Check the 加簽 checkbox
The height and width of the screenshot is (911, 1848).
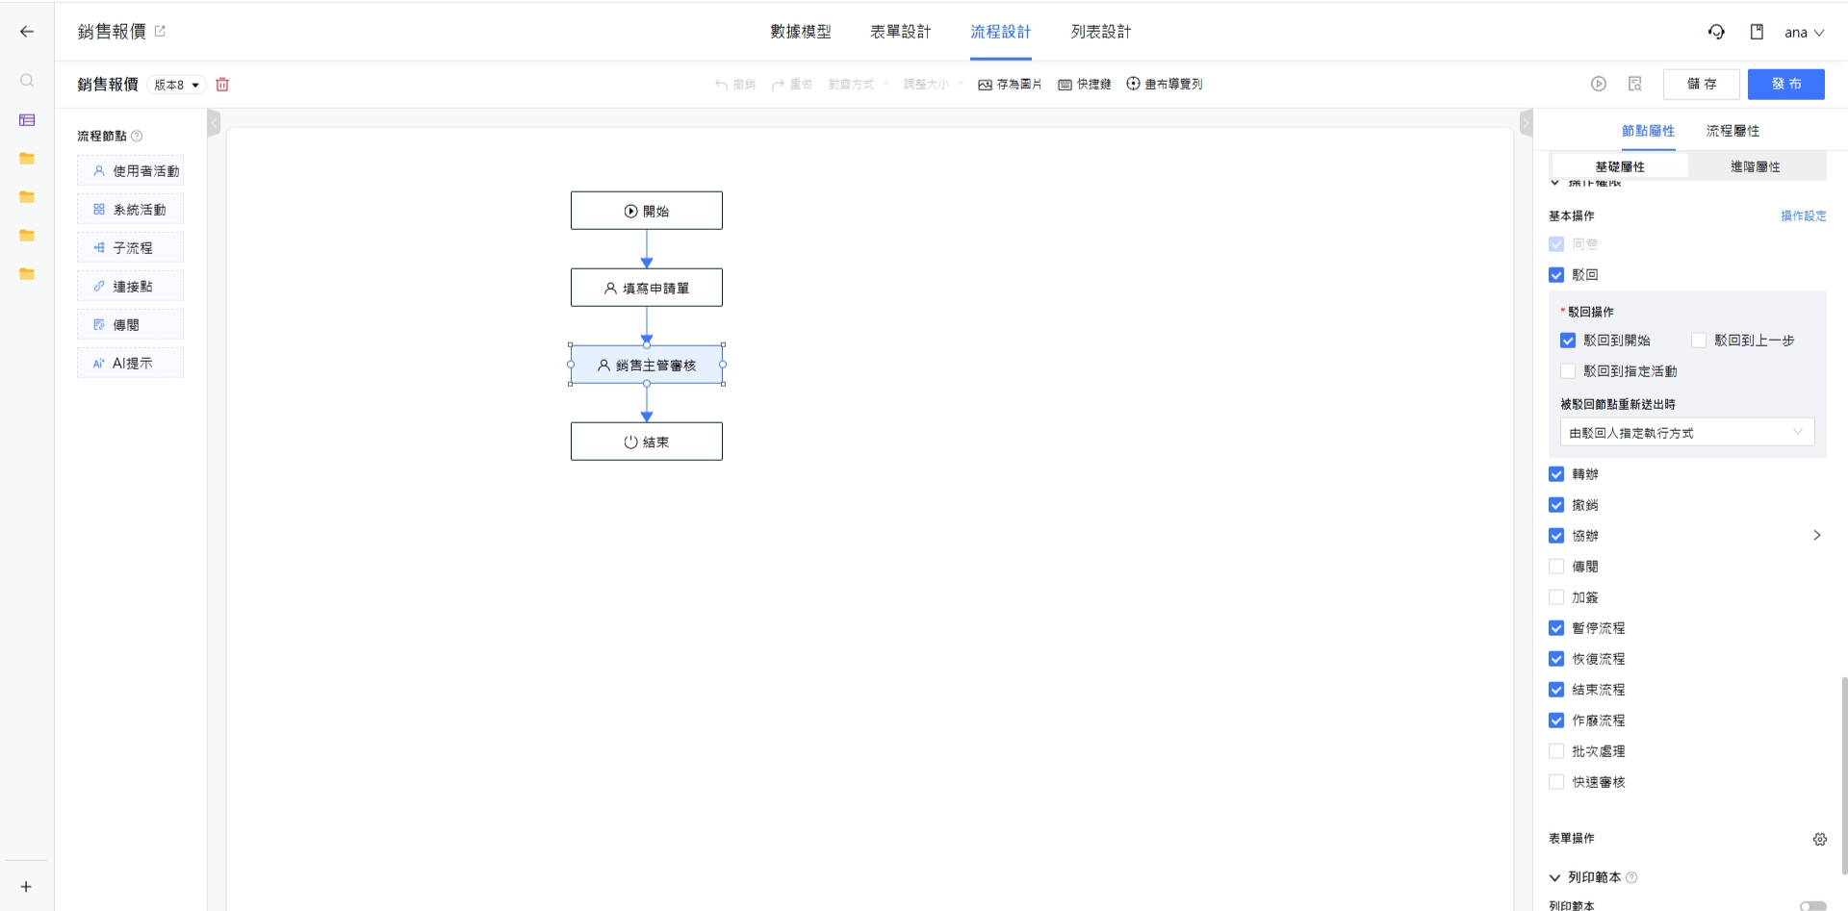1556,597
